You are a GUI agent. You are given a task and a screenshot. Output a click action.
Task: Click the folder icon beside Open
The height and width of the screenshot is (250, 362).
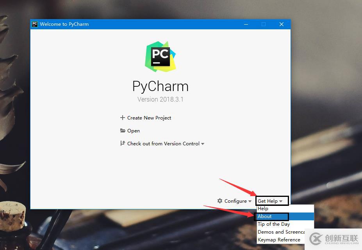[123, 130]
